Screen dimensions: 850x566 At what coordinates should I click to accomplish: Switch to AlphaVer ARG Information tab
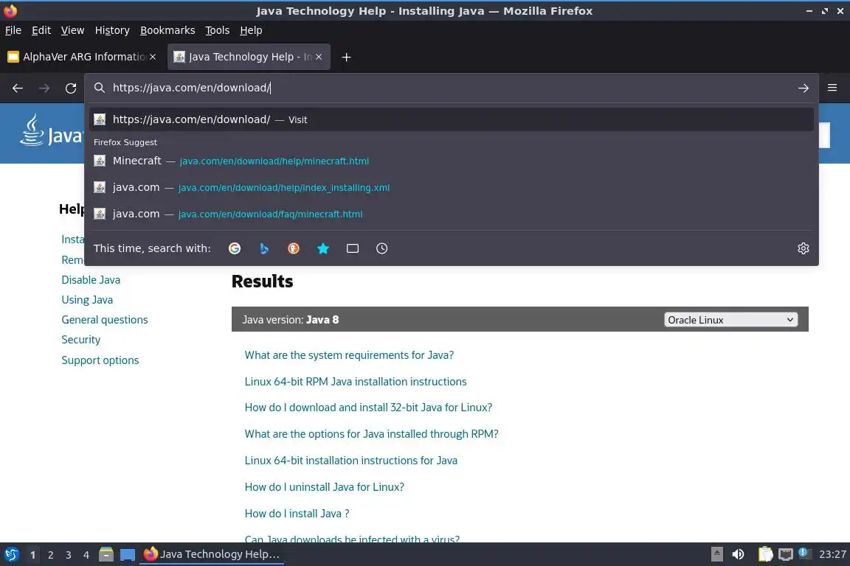coord(83,57)
